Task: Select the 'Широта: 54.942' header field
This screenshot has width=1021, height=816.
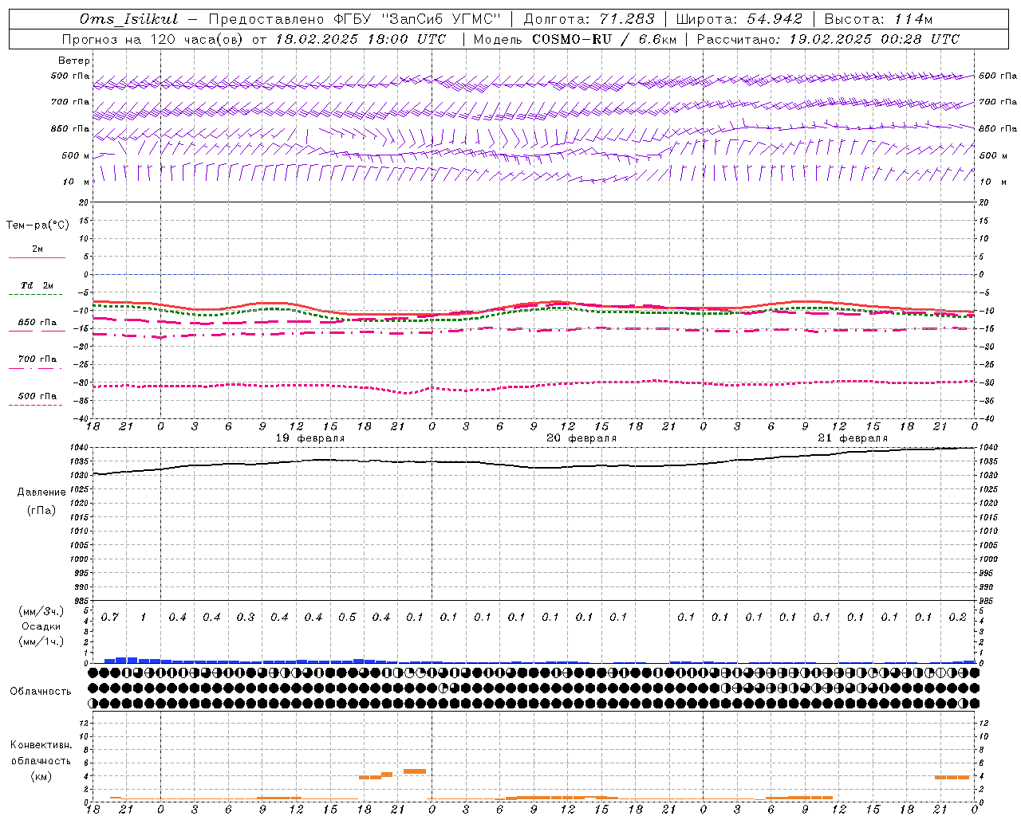Action: coord(739,19)
